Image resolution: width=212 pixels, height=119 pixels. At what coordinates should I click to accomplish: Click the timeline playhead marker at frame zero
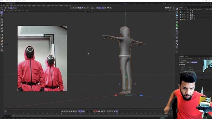[x=5, y=114]
